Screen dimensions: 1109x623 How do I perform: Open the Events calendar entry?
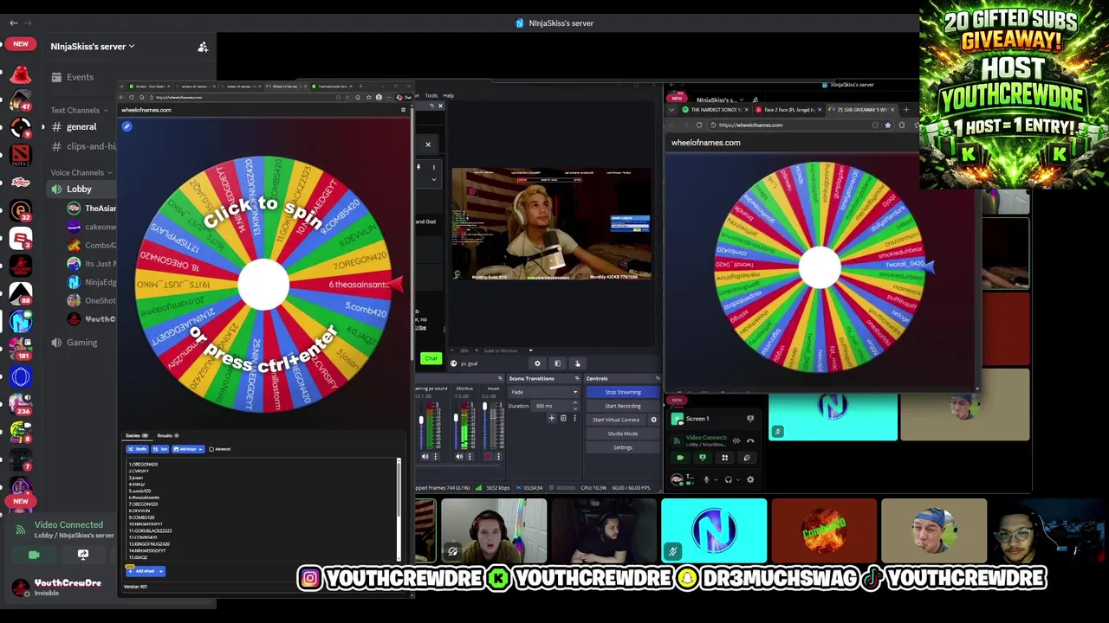pos(80,77)
